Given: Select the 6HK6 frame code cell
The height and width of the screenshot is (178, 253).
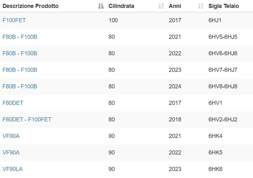Looking at the screenshot, I should [215, 169].
